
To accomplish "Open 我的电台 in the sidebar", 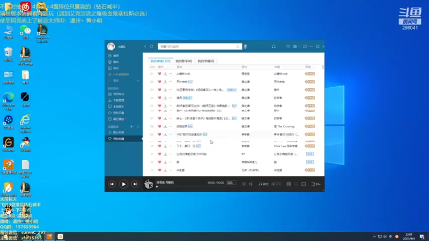I will click(118, 94).
